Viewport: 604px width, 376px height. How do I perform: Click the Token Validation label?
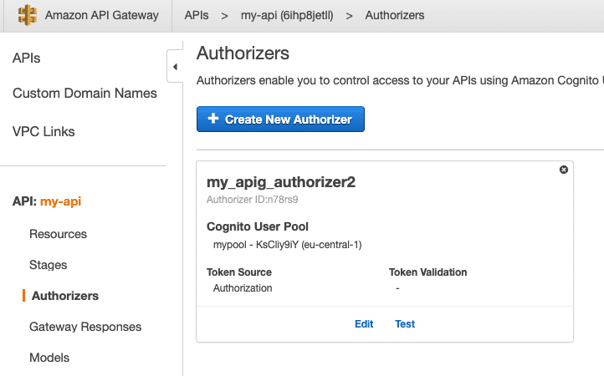point(427,272)
